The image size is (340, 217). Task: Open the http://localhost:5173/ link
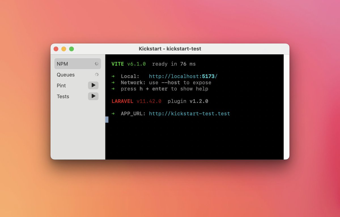pyautogui.click(x=183, y=76)
